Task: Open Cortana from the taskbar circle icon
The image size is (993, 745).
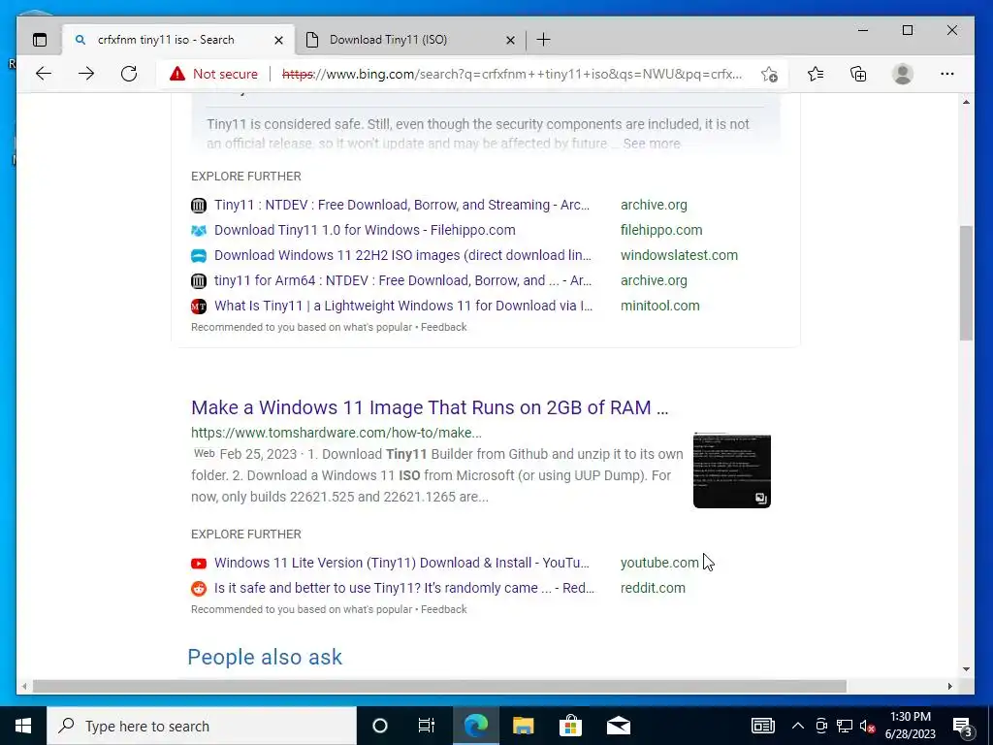Action: coord(380,726)
